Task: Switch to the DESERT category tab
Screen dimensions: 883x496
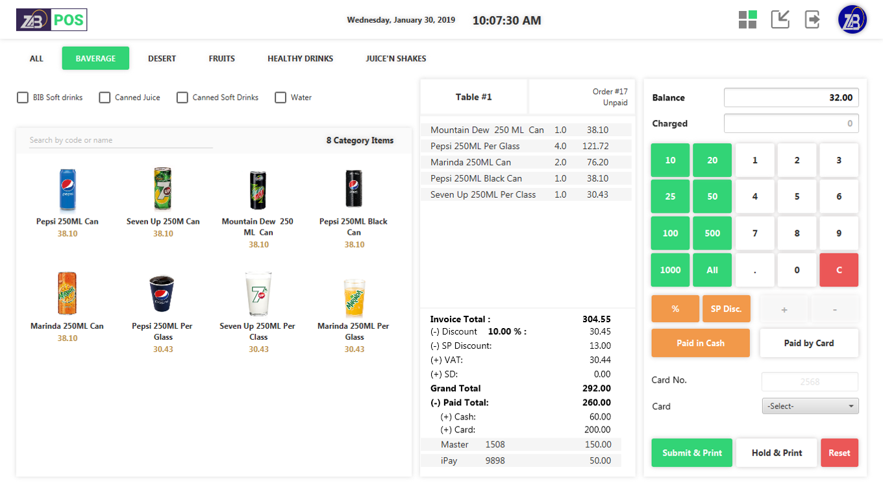Action: (162, 58)
